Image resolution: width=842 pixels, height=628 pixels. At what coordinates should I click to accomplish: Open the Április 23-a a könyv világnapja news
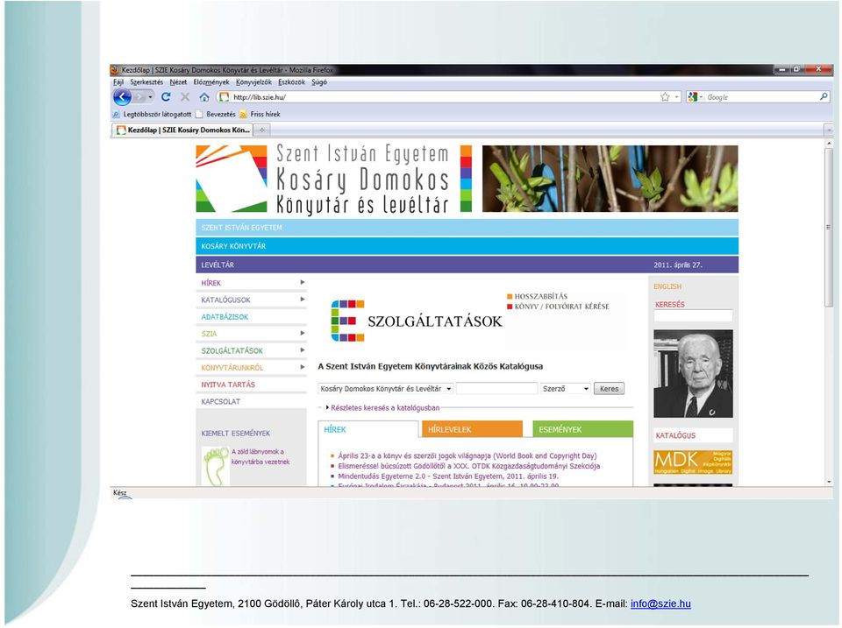(x=467, y=455)
